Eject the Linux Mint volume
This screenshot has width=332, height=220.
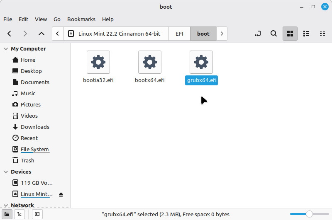coord(61,194)
